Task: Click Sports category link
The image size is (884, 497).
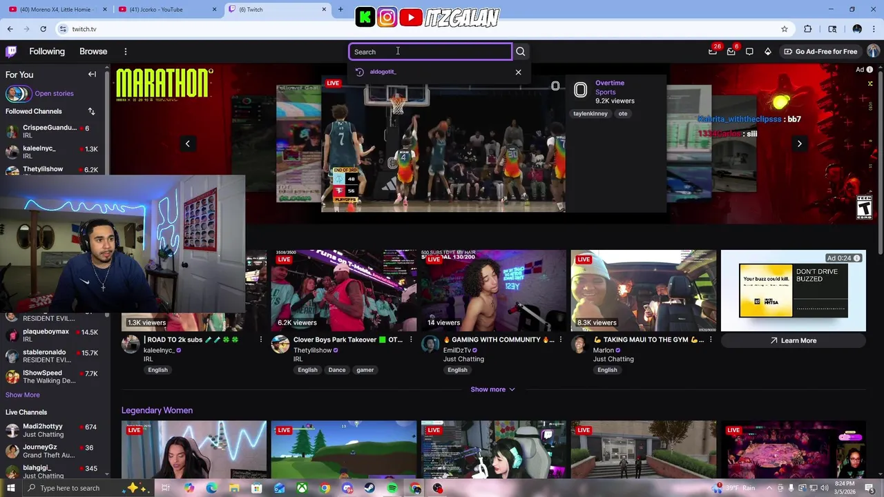Action: (x=605, y=92)
